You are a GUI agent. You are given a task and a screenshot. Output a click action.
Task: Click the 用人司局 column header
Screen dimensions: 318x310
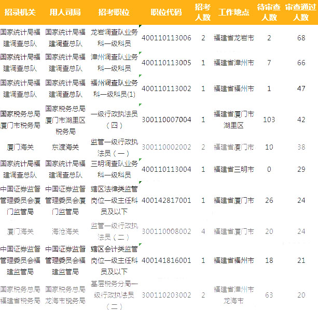pos(65,12)
